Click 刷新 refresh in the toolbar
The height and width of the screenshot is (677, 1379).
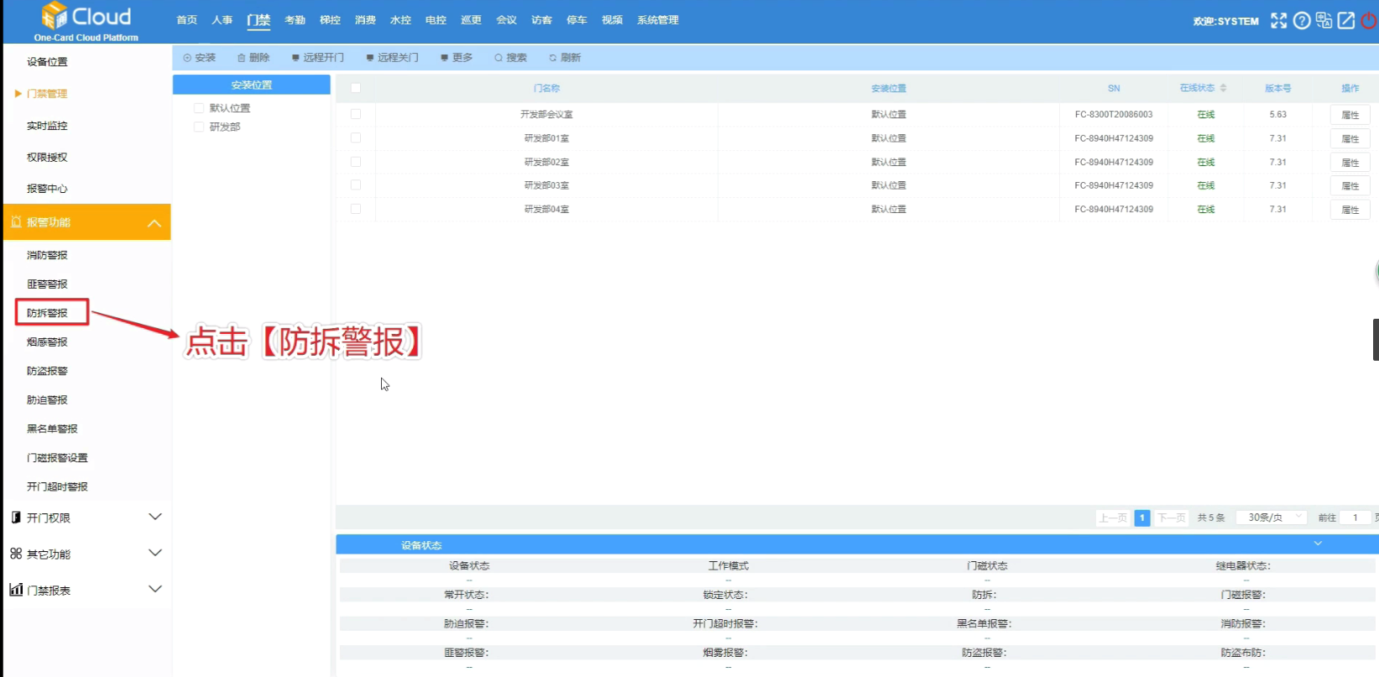pyautogui.click(x=565, y=58)
